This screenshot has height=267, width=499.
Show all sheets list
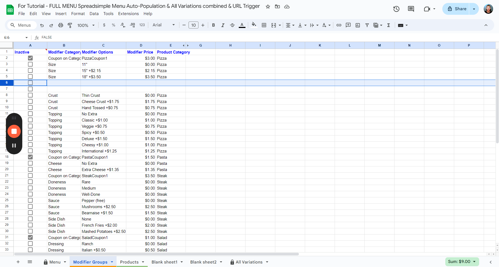tap(30, 262)
